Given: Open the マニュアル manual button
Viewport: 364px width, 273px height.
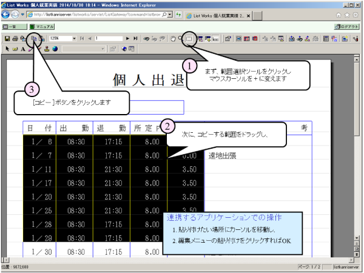Looking at the screenshot, I should pyautogui.click(x=42, y=27).
